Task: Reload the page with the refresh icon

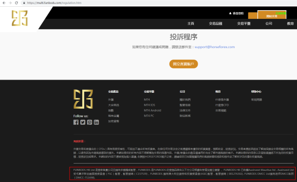Action: tap(17, 3)
